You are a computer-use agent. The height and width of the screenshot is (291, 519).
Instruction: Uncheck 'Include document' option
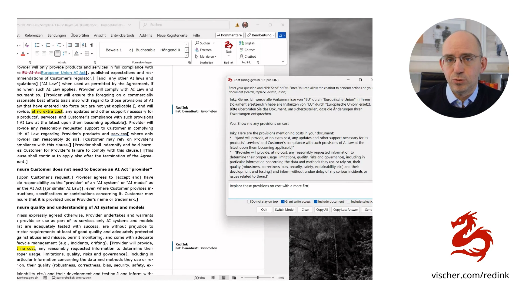(316, 202)
